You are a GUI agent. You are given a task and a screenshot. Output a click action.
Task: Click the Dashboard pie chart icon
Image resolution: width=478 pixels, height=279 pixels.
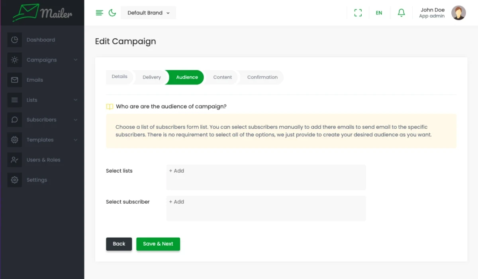click(x=15, y=40)
